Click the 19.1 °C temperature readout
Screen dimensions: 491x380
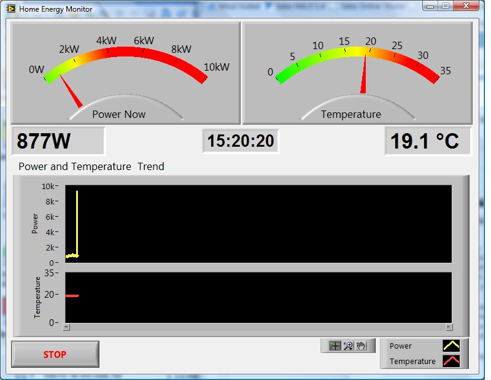(428, 141)
